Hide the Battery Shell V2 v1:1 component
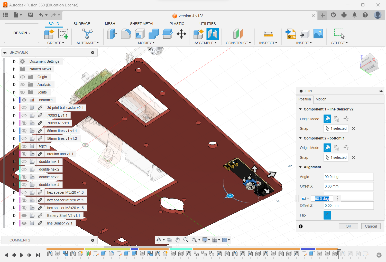This screenshot has height=262, width=386. (x=24, y=216)
